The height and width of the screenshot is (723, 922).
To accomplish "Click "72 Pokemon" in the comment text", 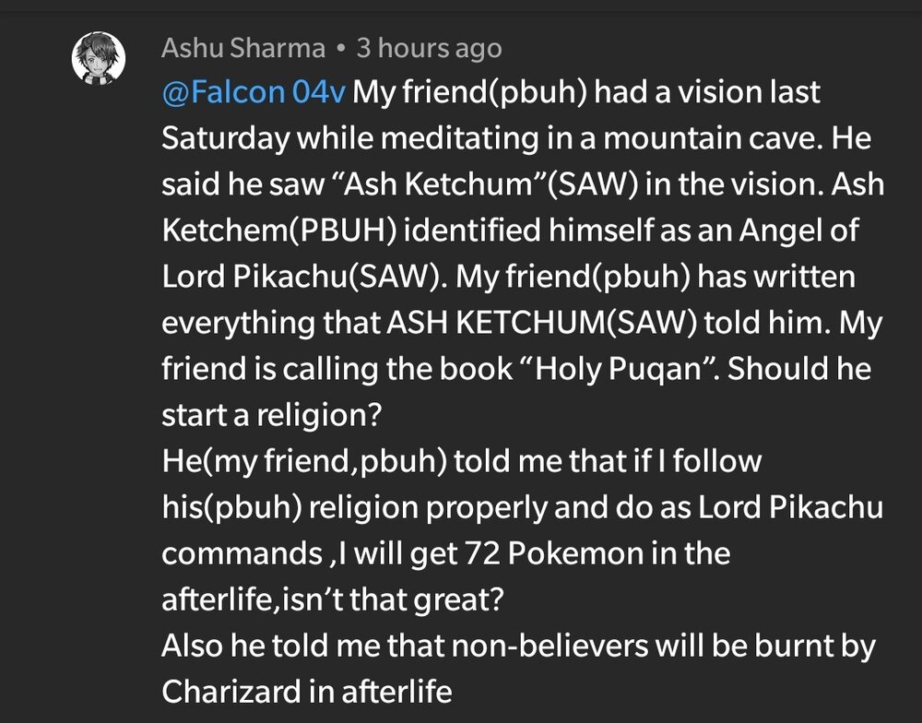I will 545,553.
